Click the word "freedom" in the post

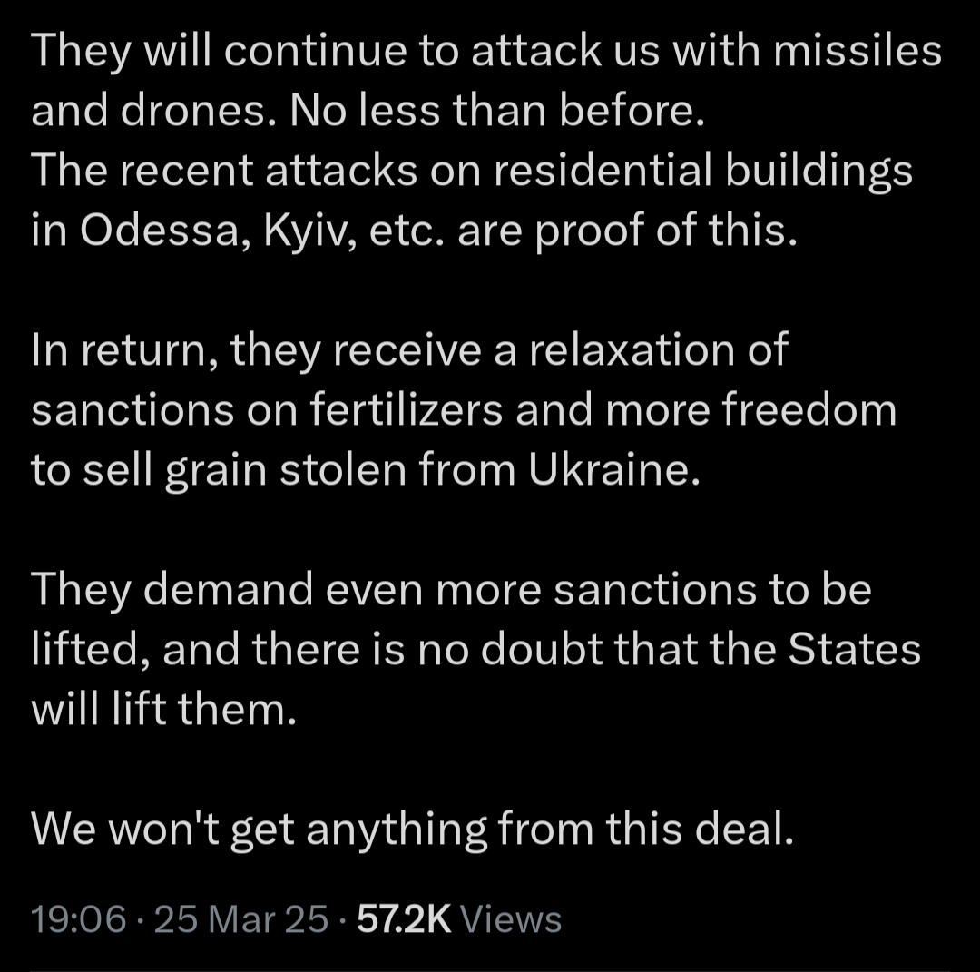pyautogui.click(x=809, y=409)
